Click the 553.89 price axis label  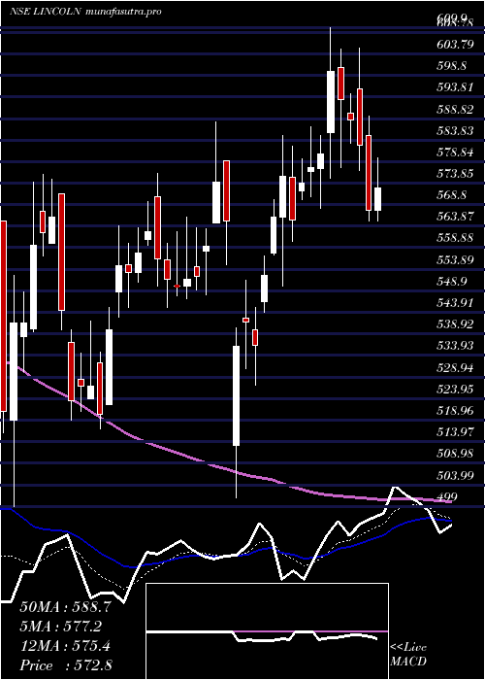[x=455, y=259]
